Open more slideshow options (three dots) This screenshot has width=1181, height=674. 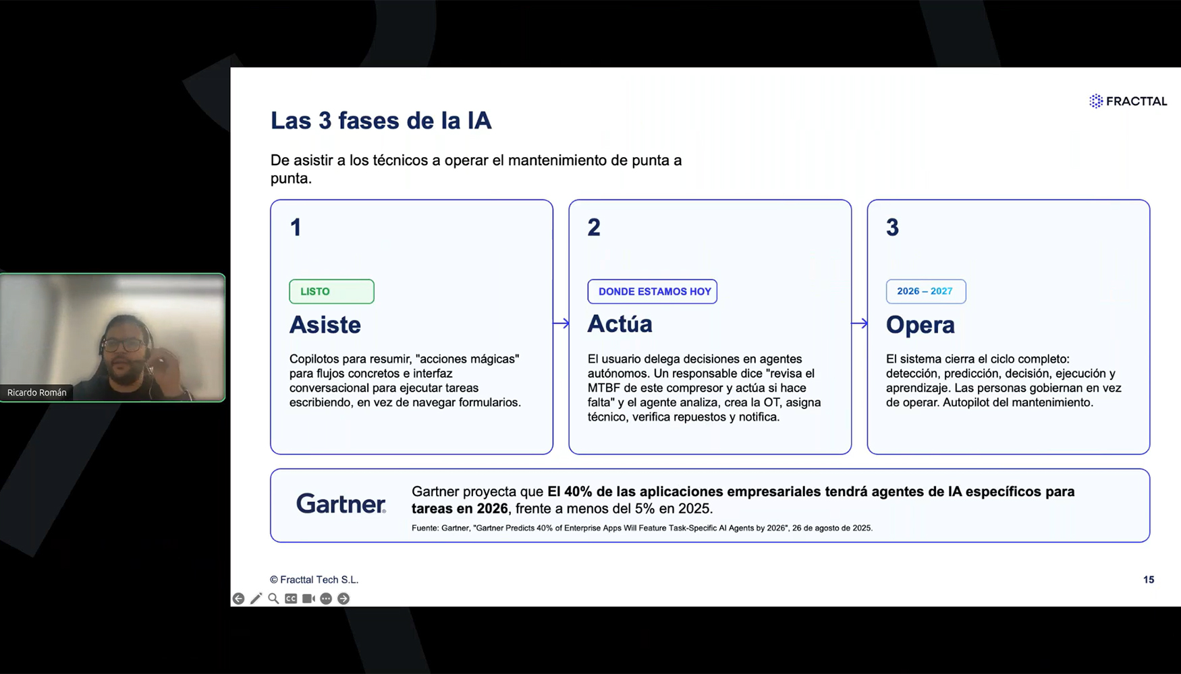click(x=326, y=599)
